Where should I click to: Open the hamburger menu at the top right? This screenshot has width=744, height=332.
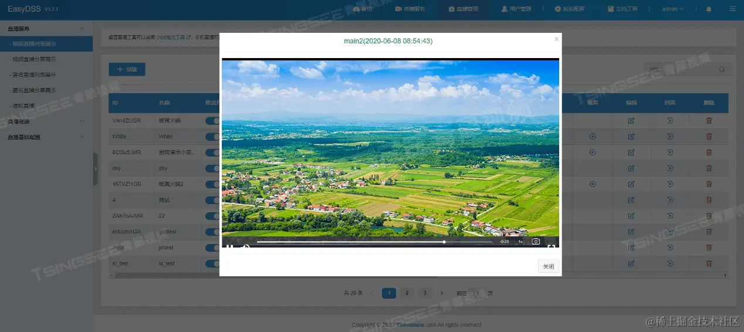pos(733,9)
